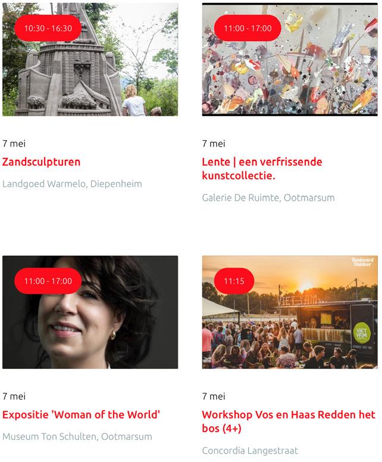Click the green Viet Nam food truck logo
Viewport: 382px width, 462px height.
(x=361, y=333)
